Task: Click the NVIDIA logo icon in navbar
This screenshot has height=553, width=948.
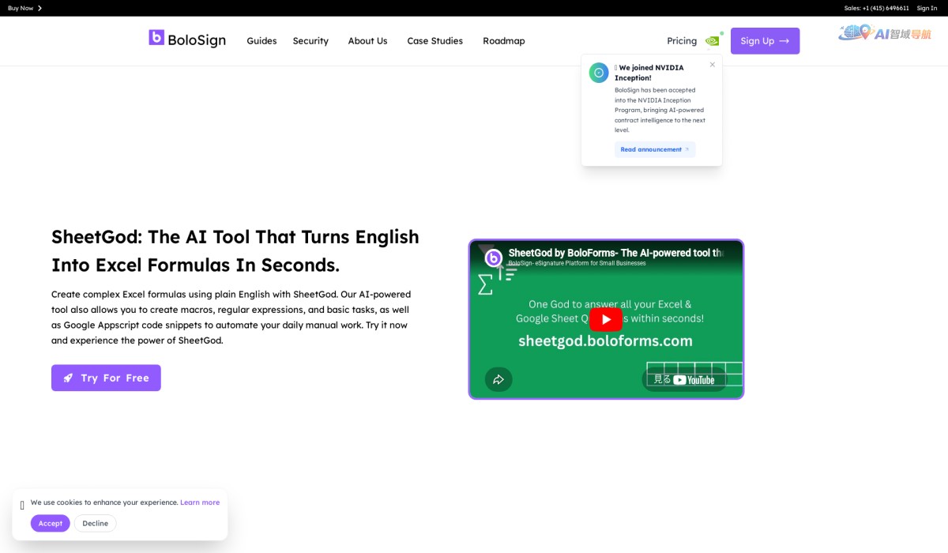Action: pyautogui.click(x=712, y=41)
